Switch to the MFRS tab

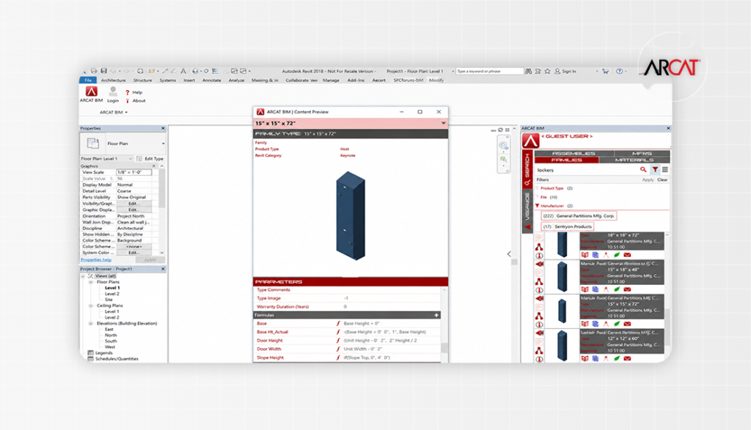[x=642, y=154]
